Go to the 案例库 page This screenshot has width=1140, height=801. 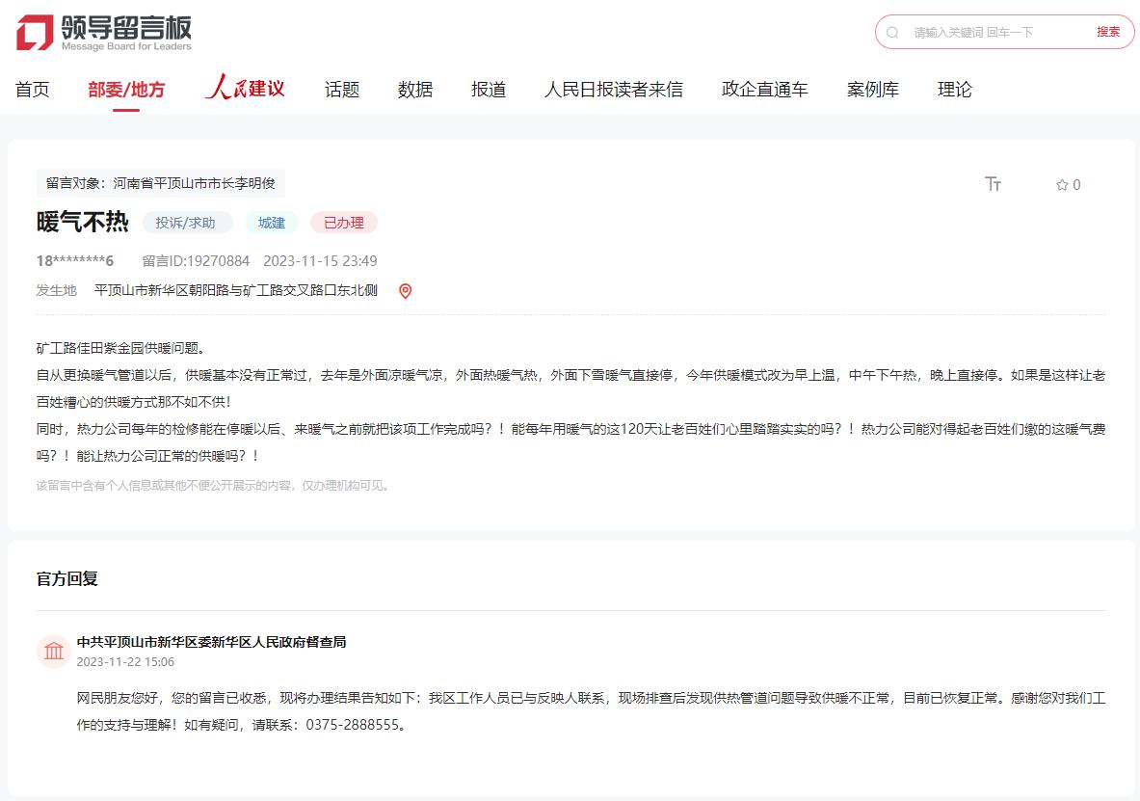click(873, 90)
